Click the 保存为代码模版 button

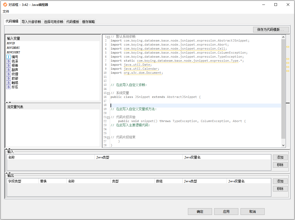point(271,30)
